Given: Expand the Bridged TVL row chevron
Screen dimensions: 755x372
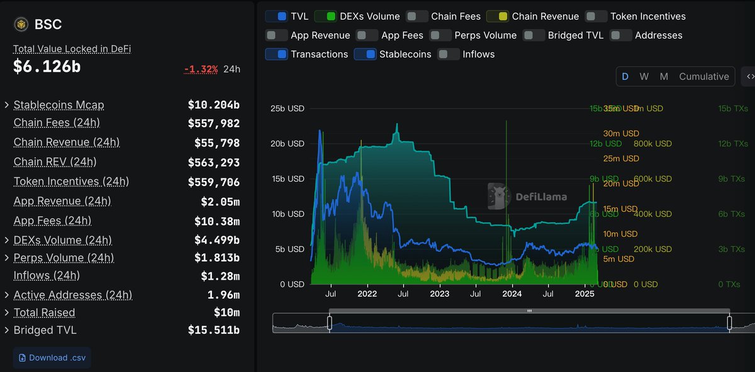Looking at the screenshot, I should click(7, 330).
